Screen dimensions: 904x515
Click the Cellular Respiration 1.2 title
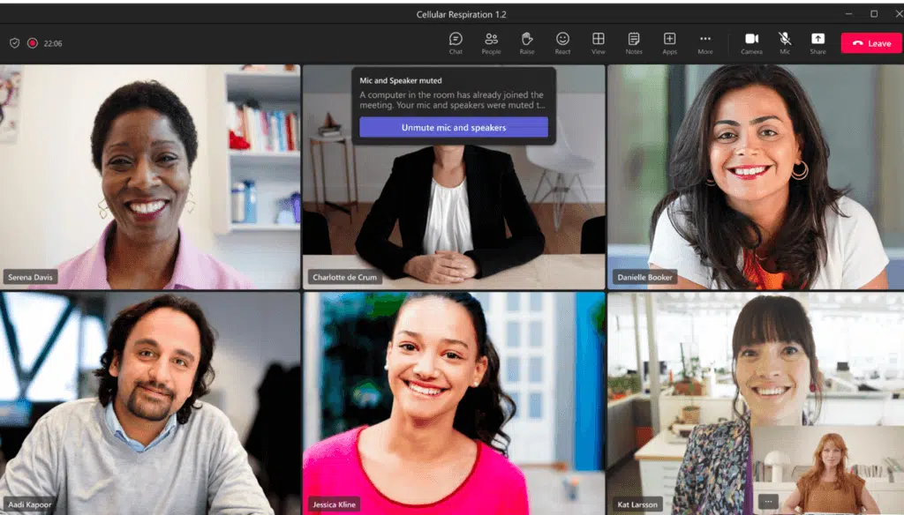tap(461, 14)
